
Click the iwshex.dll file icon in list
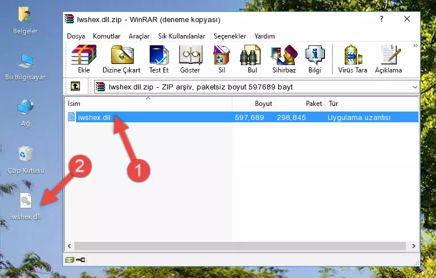pos(71,117)
